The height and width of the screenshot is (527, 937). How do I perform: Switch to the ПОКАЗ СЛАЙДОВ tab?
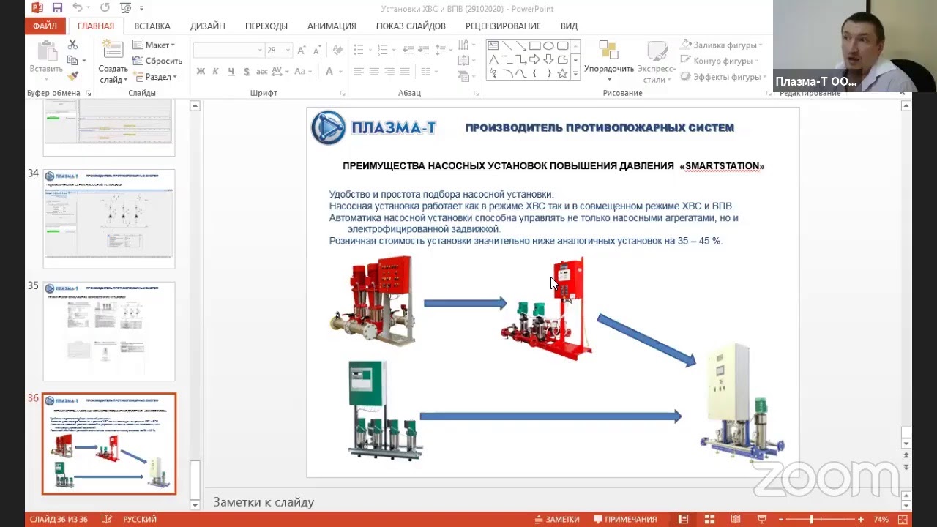pyautogui.click(x=411, y=26)
